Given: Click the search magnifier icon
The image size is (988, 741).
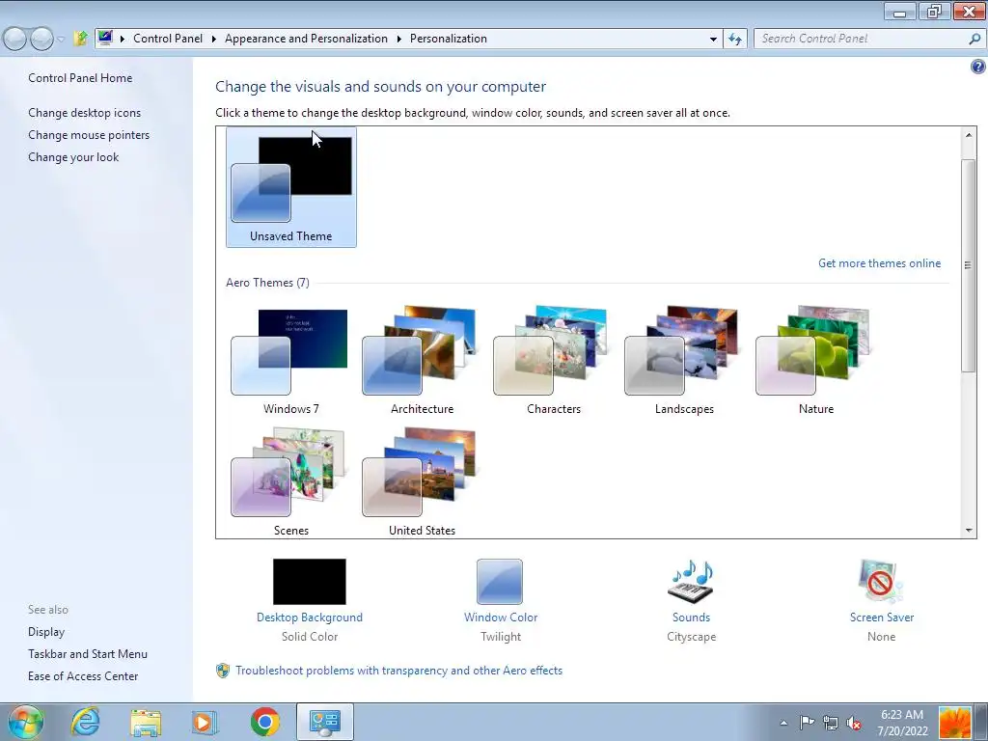Looking at the screenshot, I should pos(974,39).
